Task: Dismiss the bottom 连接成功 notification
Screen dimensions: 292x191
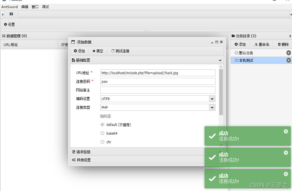Action: (286, 174)
